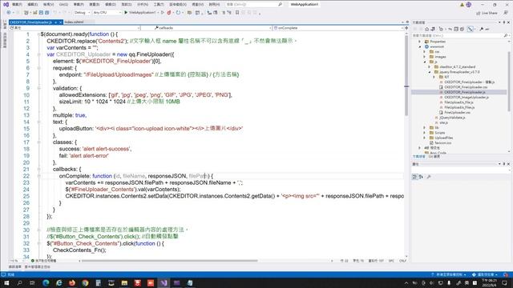The height and width of the screenshot is (288, 513).
Task: Toggle pin on CKEDITOR_FineUploader.js tab
Action: point(55,22)
